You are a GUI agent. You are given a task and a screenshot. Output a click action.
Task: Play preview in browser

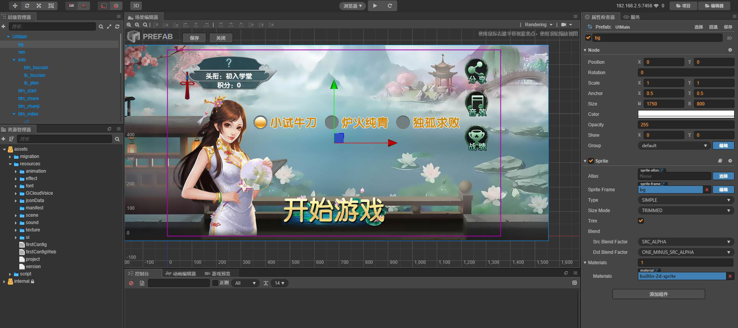pos(375,6)
